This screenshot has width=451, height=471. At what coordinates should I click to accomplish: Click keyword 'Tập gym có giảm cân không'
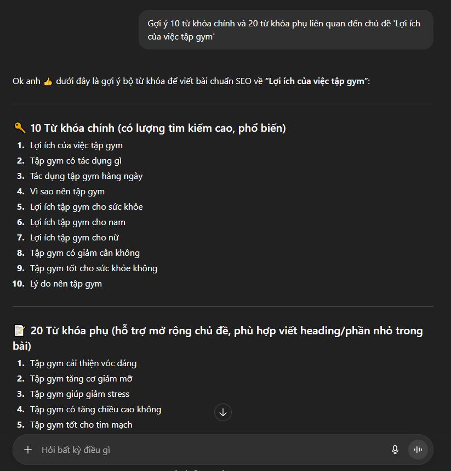pyautogui.click(x=85, y=253)
